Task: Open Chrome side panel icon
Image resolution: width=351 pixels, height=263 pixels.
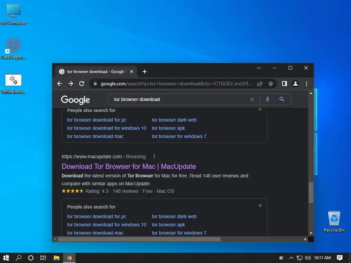Action: [x=284, y=84]
